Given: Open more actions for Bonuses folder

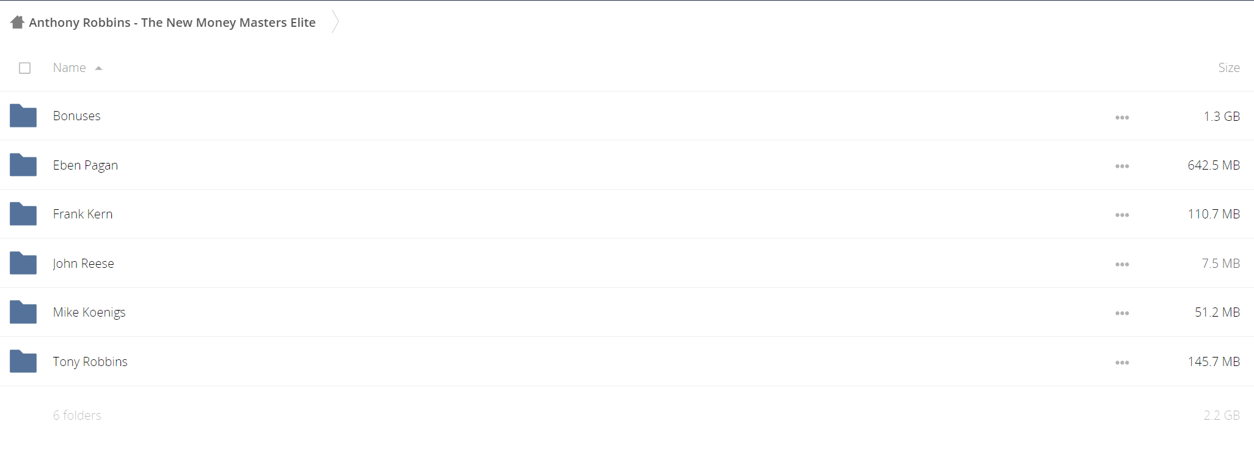Looking at the screenshot, I should 1122,117.
